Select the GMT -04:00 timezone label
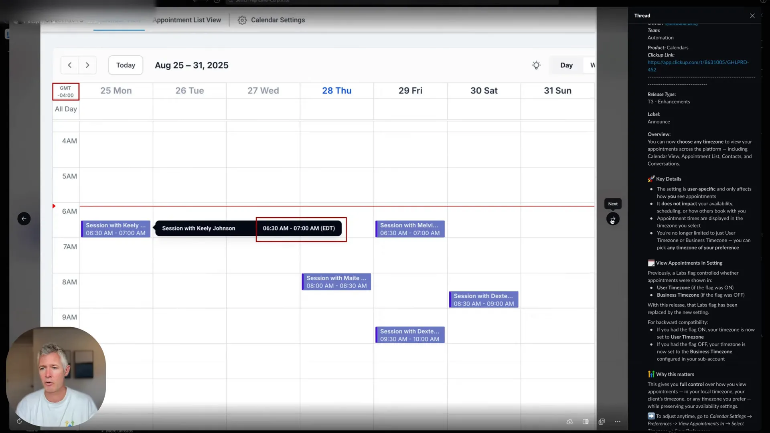This screenshot has height=433, width=770. [x=66, y=91]
